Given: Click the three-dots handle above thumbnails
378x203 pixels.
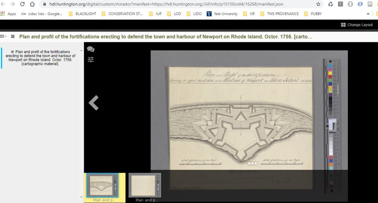Looking at the screenshot, I should point(253,163).
